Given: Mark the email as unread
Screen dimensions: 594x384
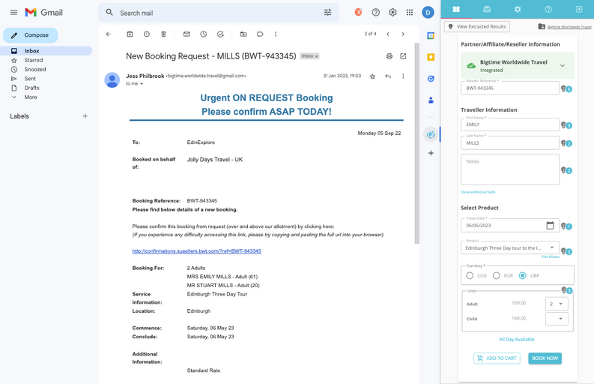Looking at the screenshot, I should click(187, 34).
